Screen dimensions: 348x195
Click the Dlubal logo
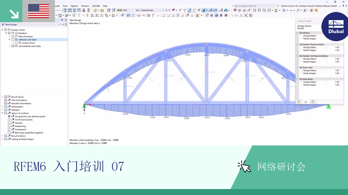(x=336, y=27)
